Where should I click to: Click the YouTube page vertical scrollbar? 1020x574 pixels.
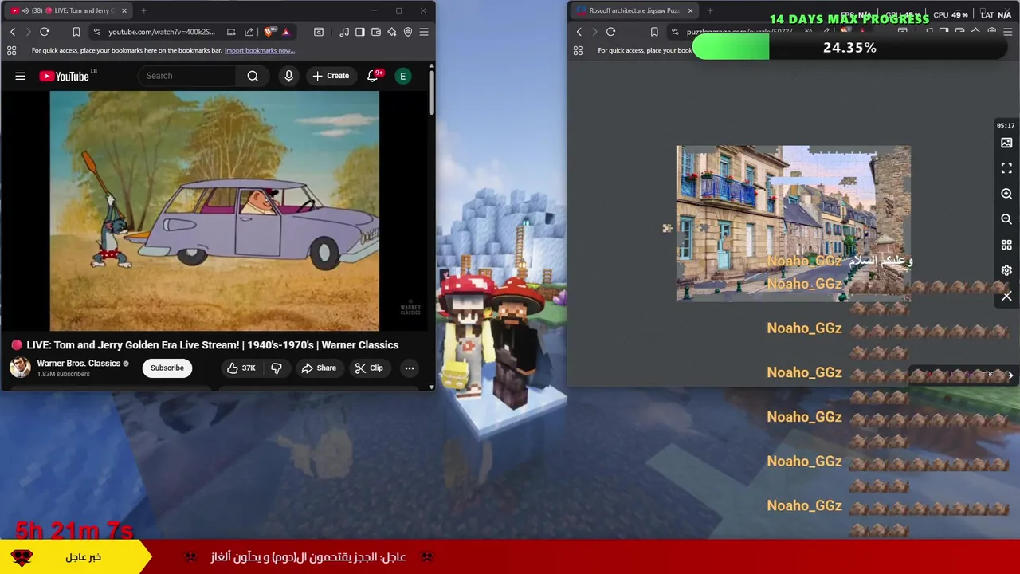(x=431, y=94)
